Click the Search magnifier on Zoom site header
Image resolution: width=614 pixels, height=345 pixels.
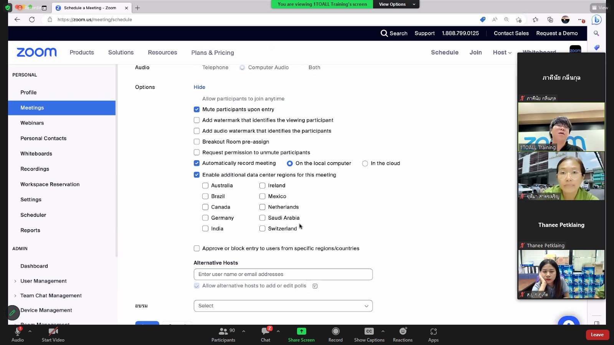click(384, 33)
